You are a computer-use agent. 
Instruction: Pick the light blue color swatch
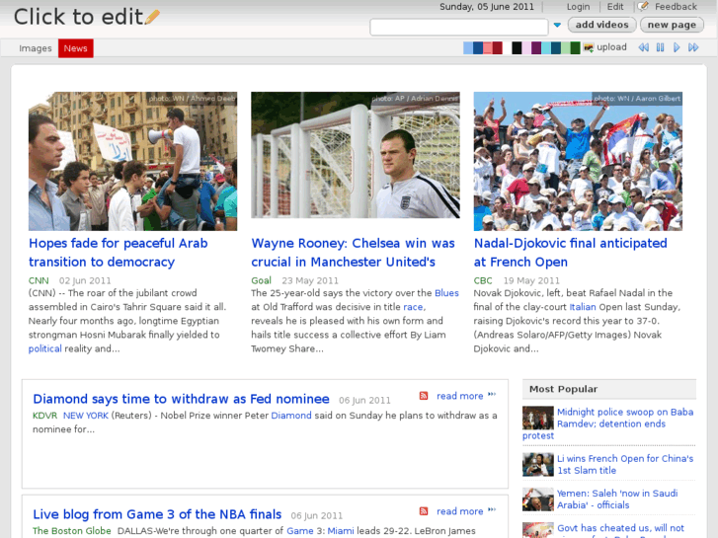click(x=468, y=47)
